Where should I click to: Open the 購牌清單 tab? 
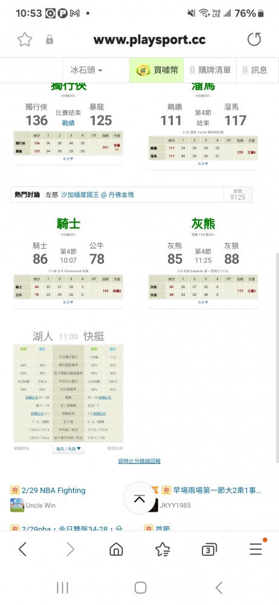pyautogui.click(x=210, y=70)
